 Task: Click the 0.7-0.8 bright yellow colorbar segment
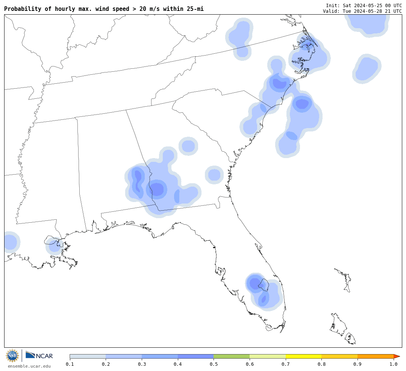click(x=304, y=356)
